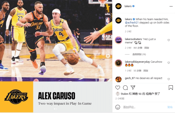Like the post with the heart icon
This screenshot has width=175, height=113.
118,88
